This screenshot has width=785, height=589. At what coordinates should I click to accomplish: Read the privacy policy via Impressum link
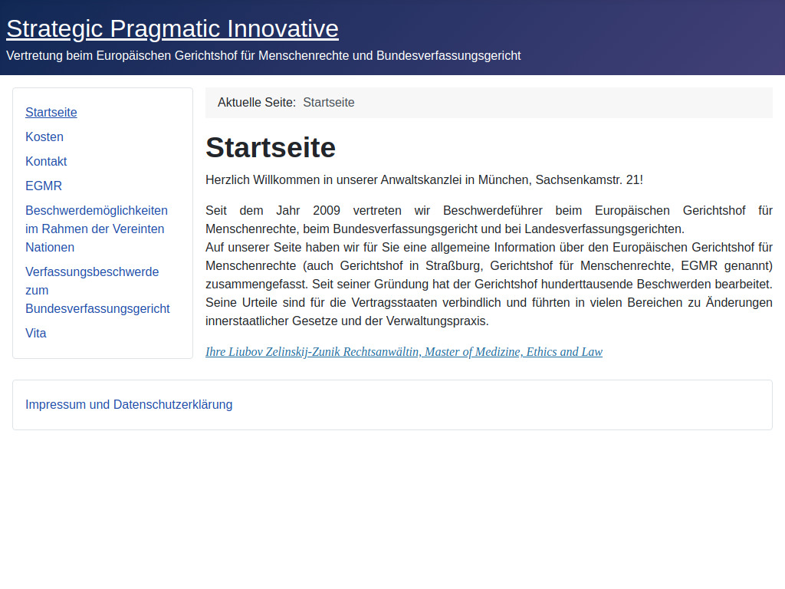[129, 404]
